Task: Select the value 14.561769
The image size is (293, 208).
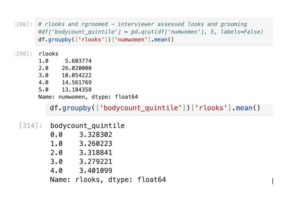Action: coord(77,82)
